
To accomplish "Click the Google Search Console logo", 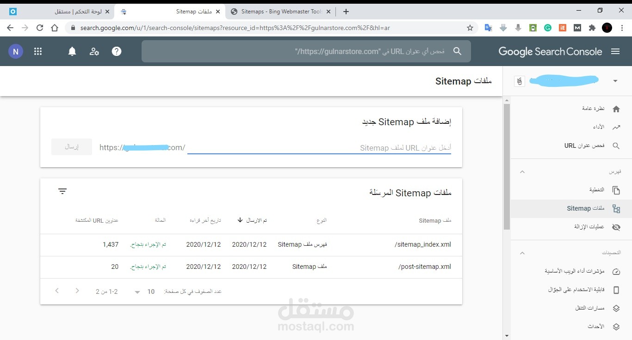I will point(550,51).
